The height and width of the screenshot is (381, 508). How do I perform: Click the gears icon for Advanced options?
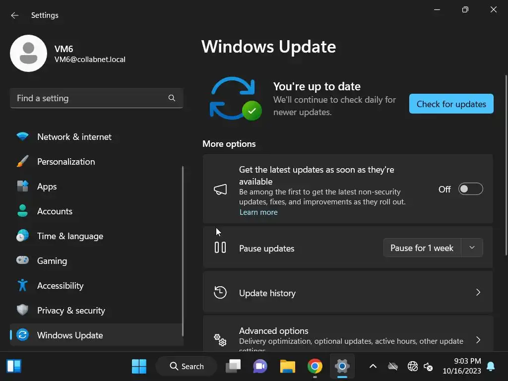pos(220,340)
